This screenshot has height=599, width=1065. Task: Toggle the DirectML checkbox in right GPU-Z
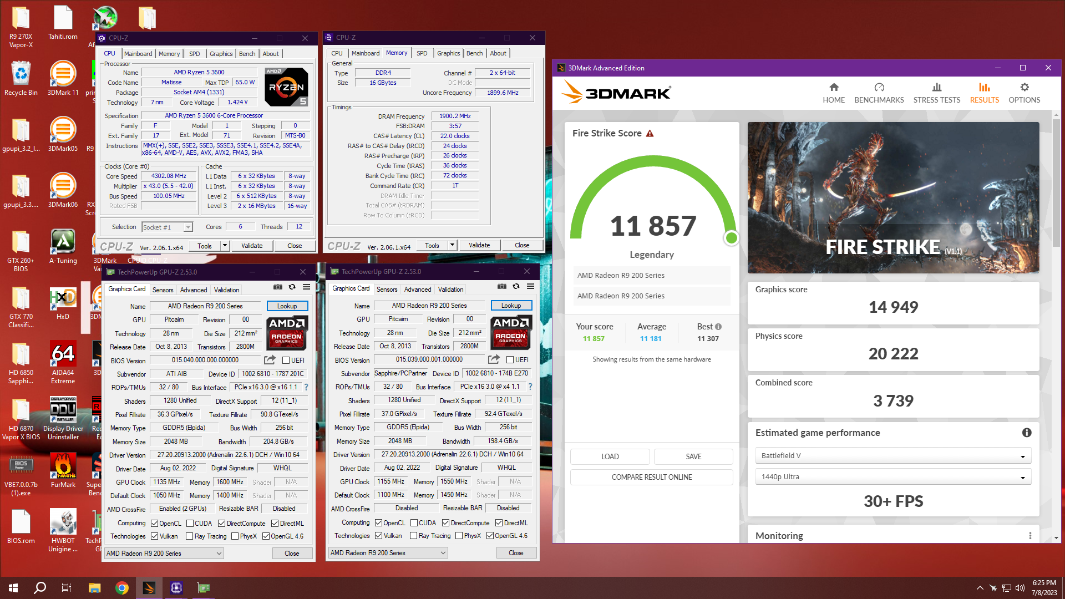click(x=499, y=523)
